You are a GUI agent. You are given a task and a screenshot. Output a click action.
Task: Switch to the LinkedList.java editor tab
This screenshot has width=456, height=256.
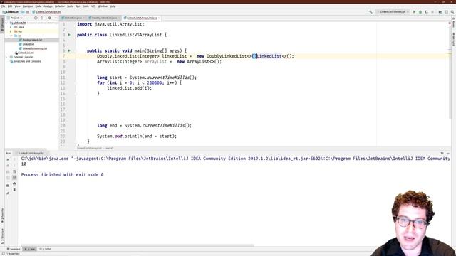coord(73,18)
